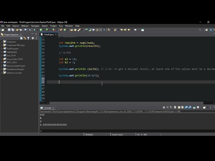Click the Open Type folder icon

pyautogui.click(x=72, y=30)
